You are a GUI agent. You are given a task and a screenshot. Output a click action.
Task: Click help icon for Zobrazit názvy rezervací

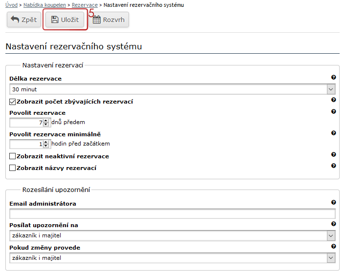coord(333,166)
